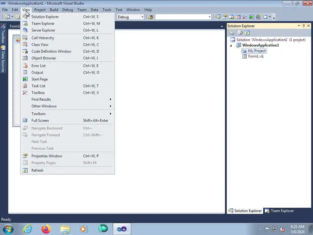Select My Project in Solution Explorer
313x235 pixels.
pos(257,51)
